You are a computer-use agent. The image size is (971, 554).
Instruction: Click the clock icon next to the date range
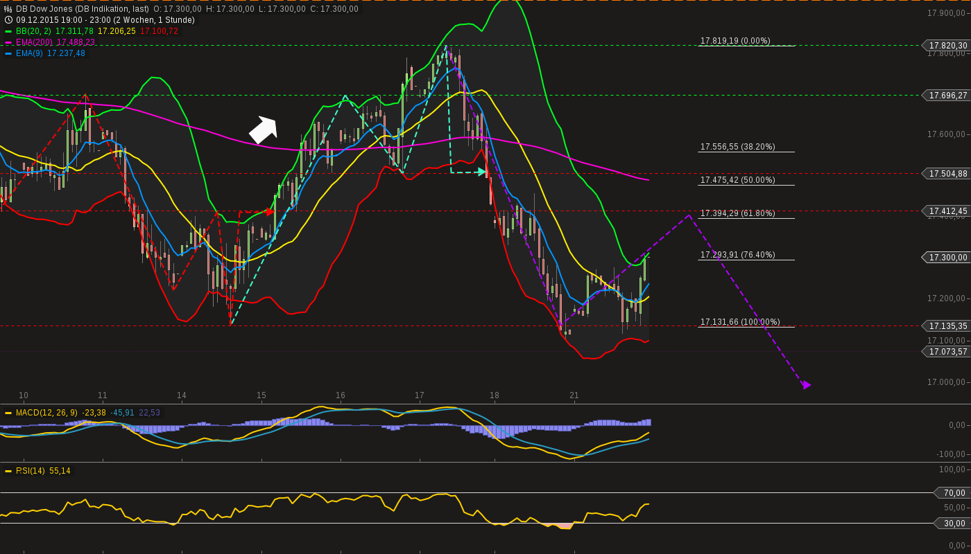click(8, 20)
